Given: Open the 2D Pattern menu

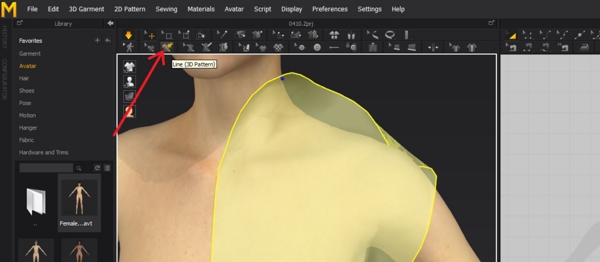Looking at the screenshot, I should (129, 9).
